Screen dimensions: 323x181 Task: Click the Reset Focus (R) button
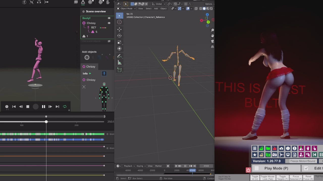[x=308, y=177]
